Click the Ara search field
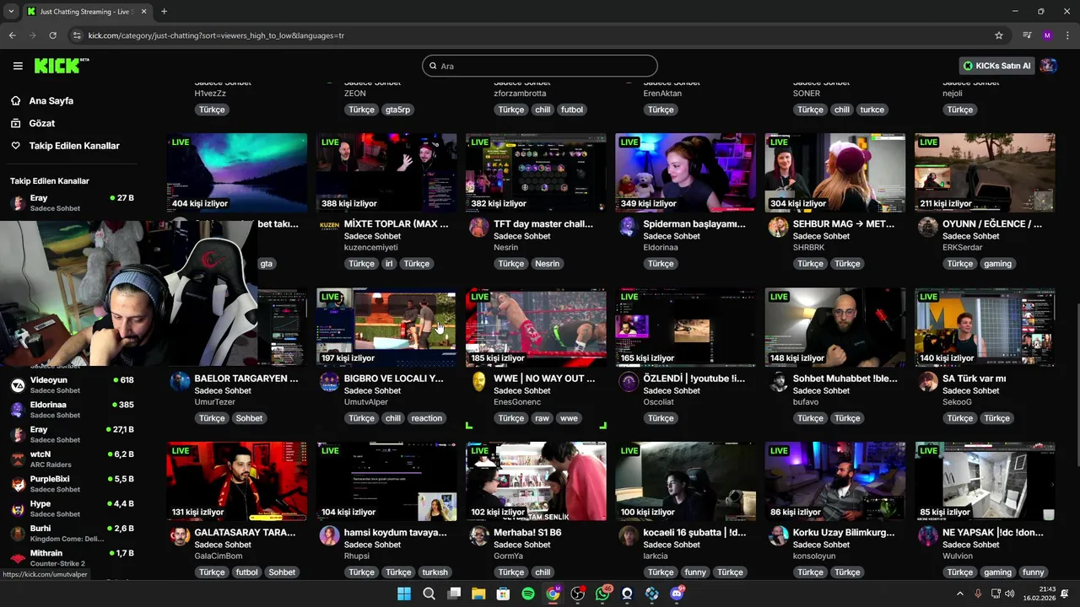Screen dimensions: 1080x607 pyautogui.click(x=540, y=66)
